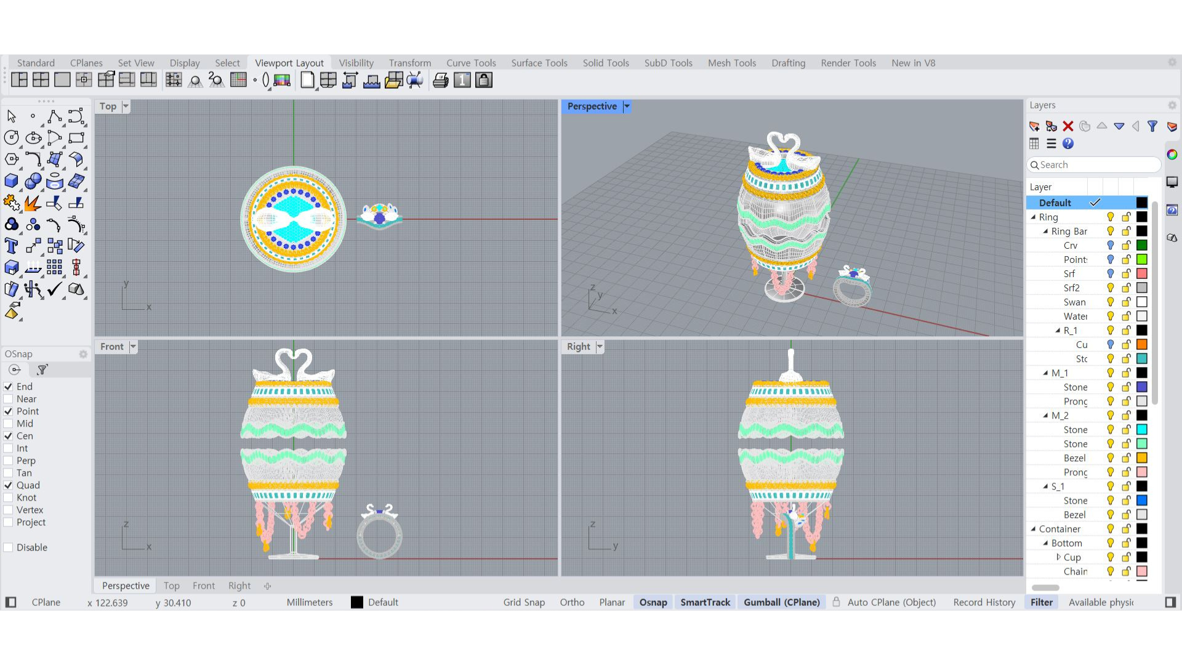
Task: Delete layer with red X icon
Action: click(1068, 126)
